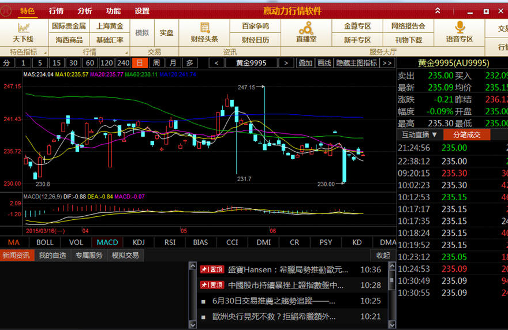Open 财经日历 calendar
508x330 pixels.
pos(255,40)
